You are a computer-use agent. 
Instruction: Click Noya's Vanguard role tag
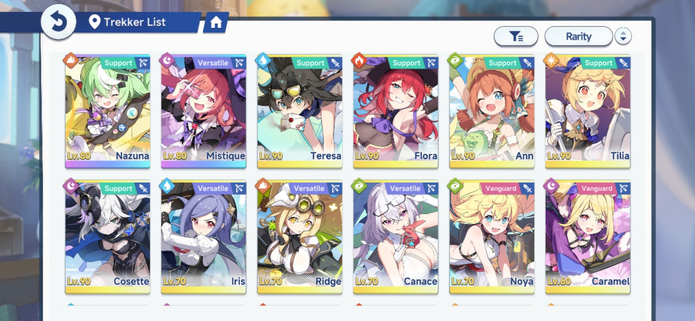click(500, 188)
